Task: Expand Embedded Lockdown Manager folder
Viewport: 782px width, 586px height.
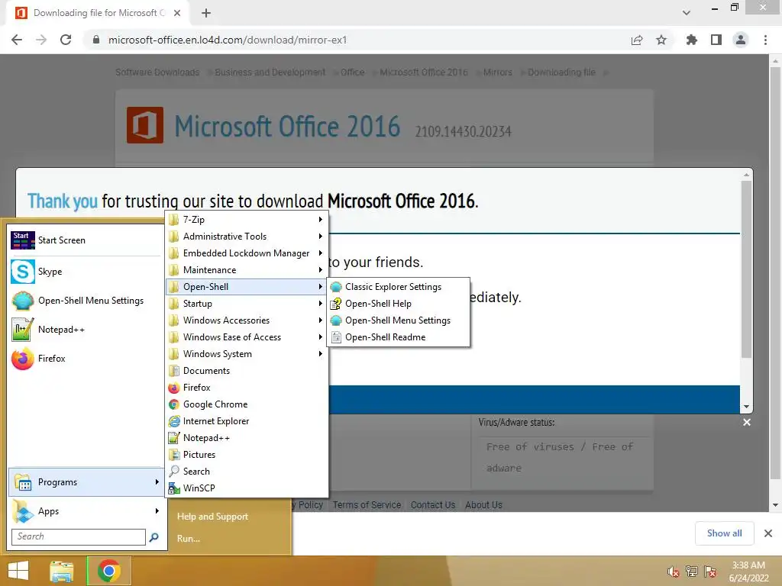Action: tap(247, 253)
